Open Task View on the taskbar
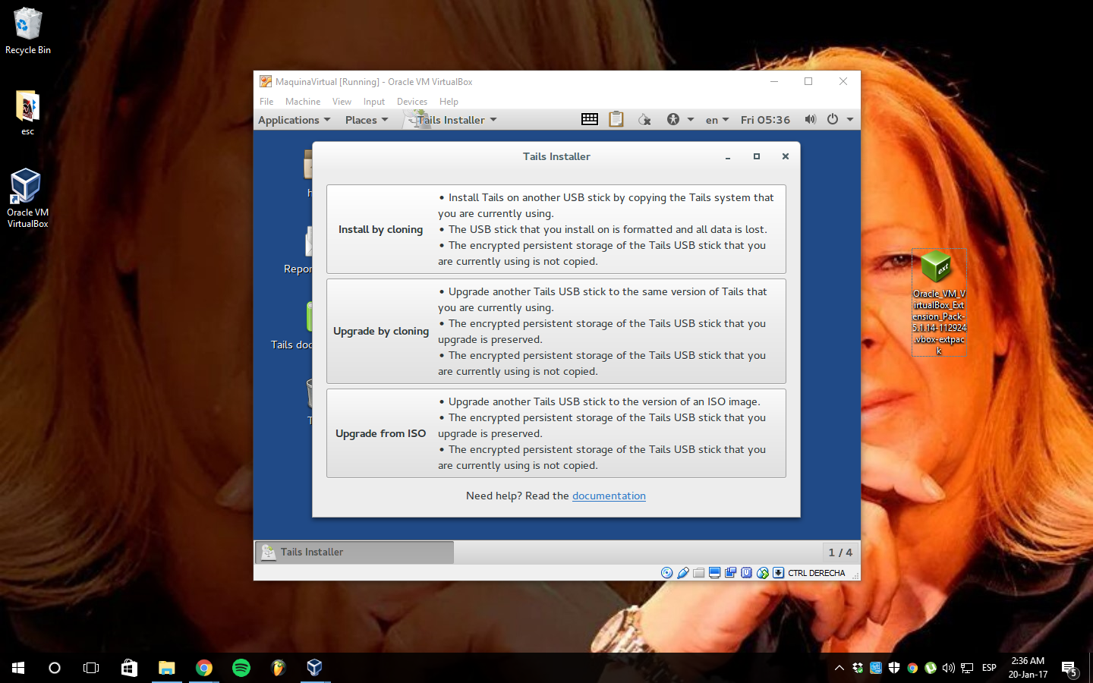The image size is (1093, 683). (91, 668)
